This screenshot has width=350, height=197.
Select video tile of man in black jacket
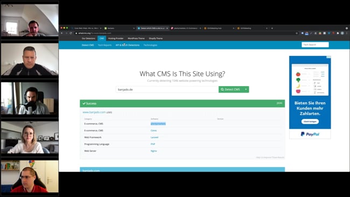30,59
